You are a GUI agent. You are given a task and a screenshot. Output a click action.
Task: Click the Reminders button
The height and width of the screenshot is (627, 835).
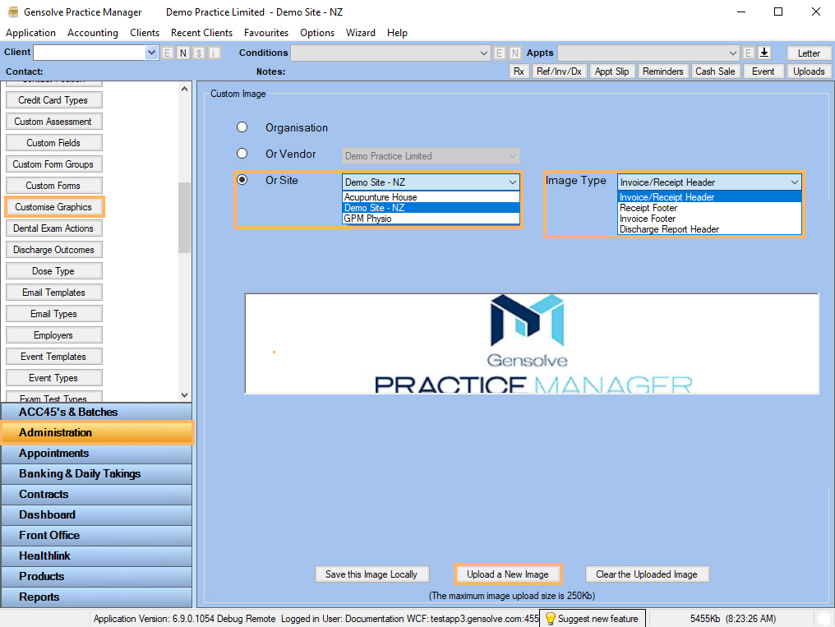tap(663, 71)
